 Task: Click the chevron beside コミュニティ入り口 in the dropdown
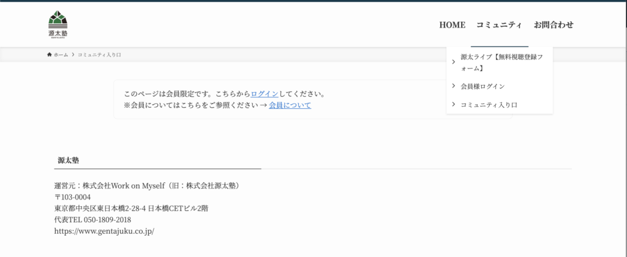453,105
